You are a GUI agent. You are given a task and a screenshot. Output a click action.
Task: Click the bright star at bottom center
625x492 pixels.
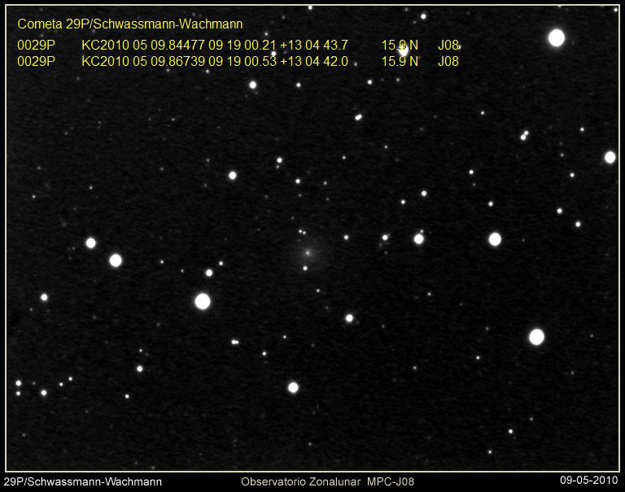coord(293,387)
